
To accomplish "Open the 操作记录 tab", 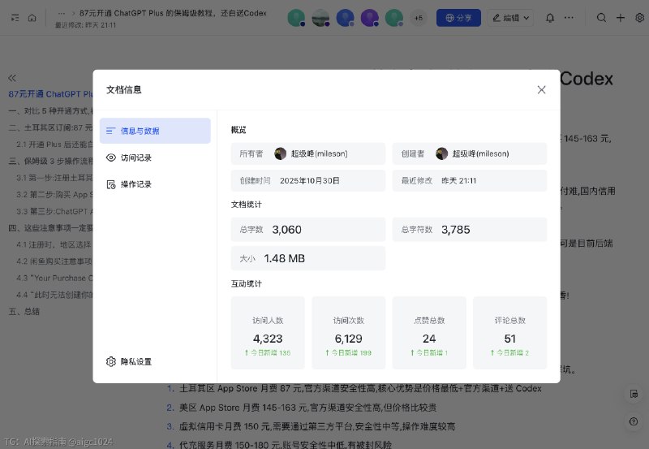I will [x=155, y=184].
